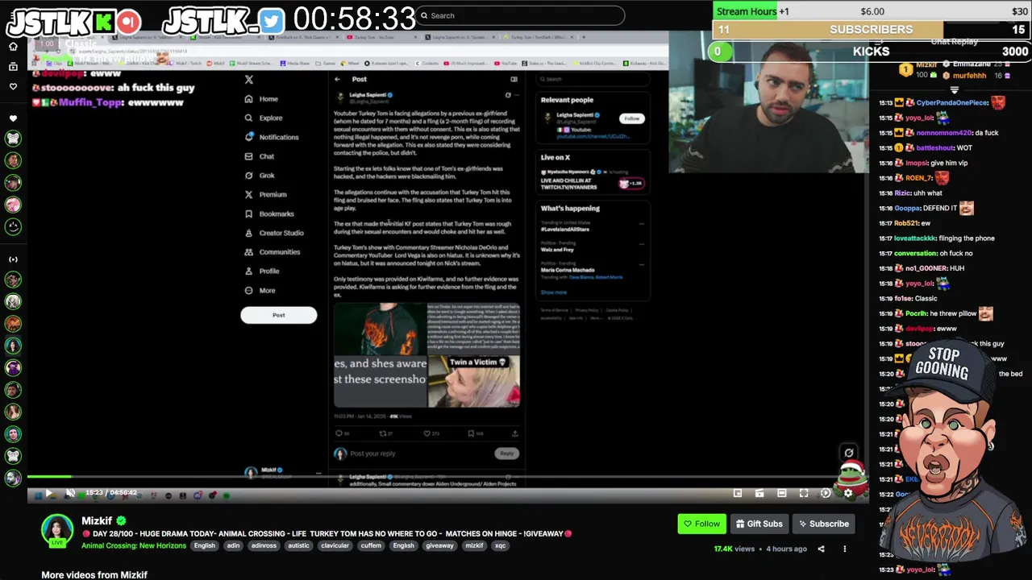Screen dimensions: 1032x580
Task: Open Home in the Kick sidebar
Action: [13, 47]
